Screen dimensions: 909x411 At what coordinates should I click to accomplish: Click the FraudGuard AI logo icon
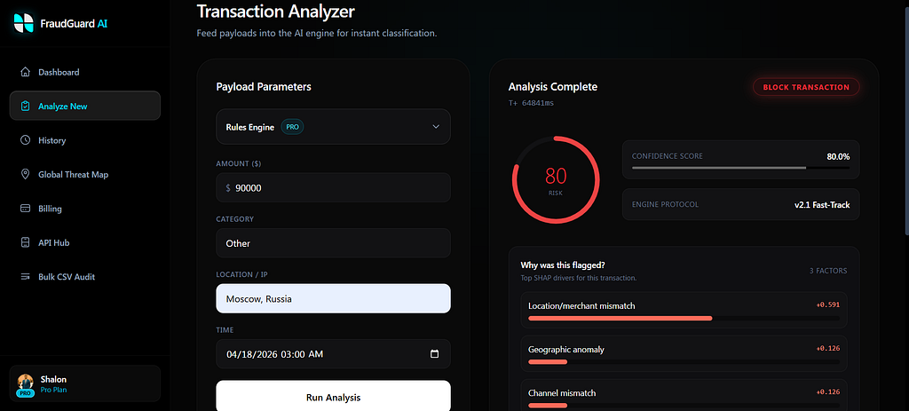24,23
